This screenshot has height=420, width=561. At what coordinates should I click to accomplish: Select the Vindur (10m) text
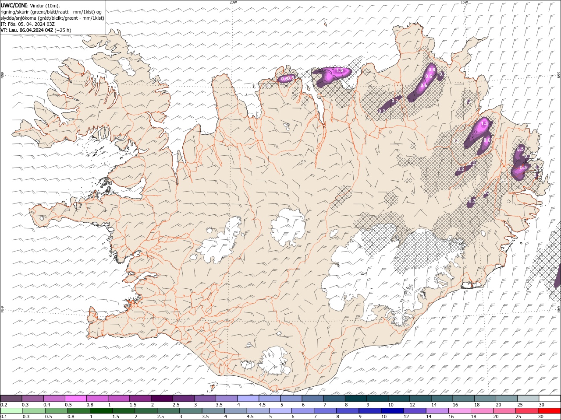45,5
